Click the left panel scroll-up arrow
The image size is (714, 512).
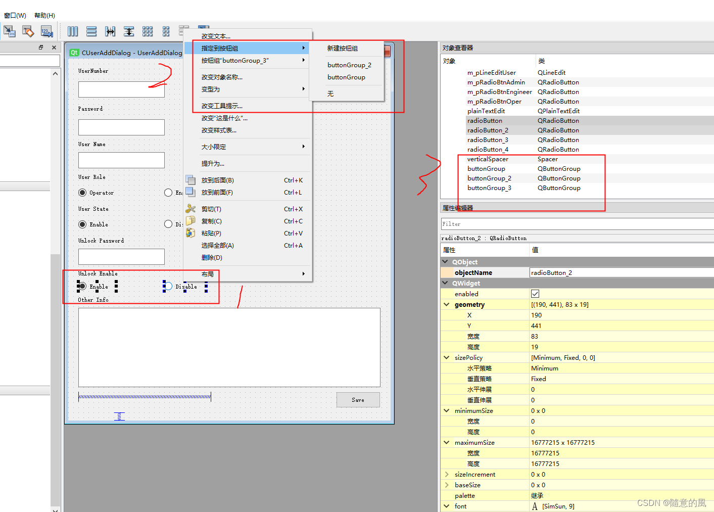pyautogui.click(x=55, y=73)
